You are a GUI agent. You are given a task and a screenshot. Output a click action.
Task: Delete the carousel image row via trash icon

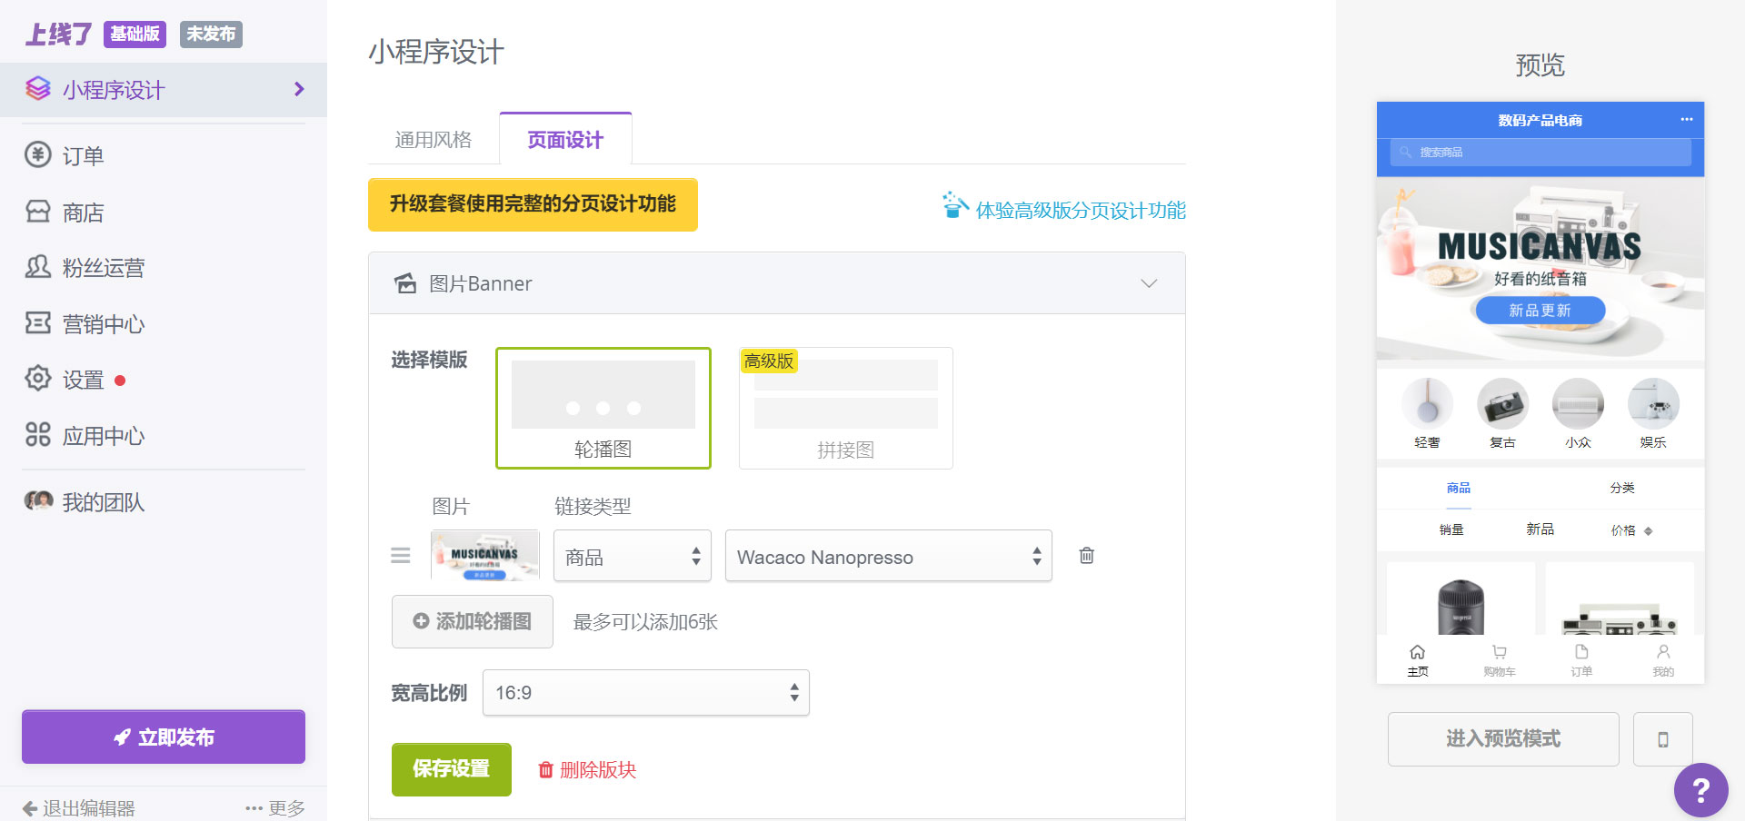1086,555
